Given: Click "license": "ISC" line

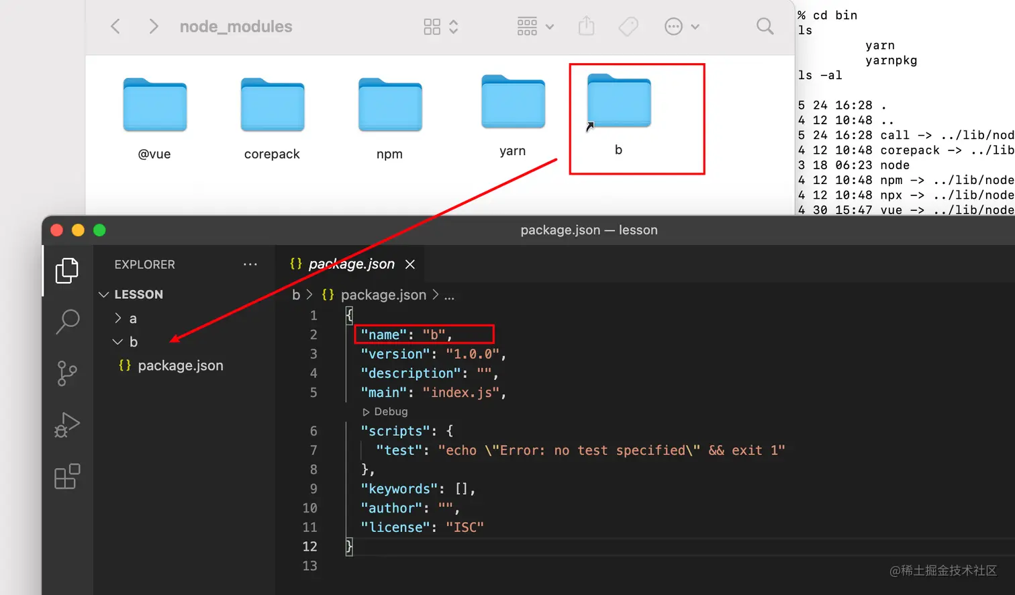Looking at the screenshot, I should [422, 527].
